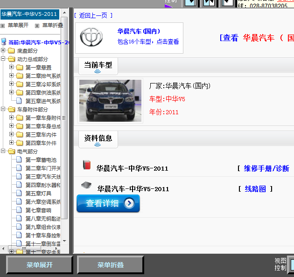
Task: Select the 华晨汽车-中华V5-2011 header tab
Action: point(30,14)
